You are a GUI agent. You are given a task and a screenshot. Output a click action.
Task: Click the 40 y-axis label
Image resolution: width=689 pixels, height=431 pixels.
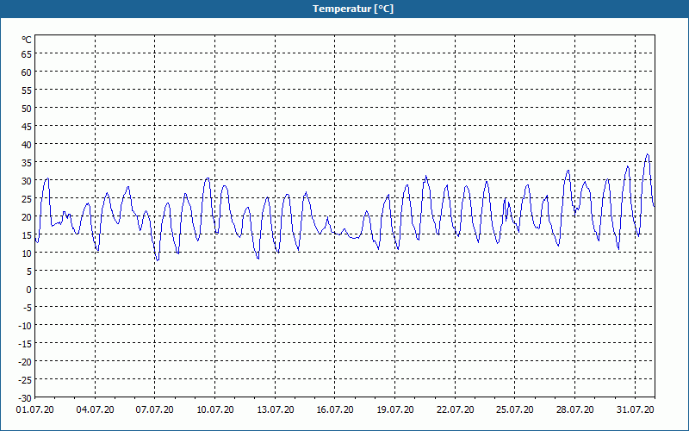click(x=27, y=145)
